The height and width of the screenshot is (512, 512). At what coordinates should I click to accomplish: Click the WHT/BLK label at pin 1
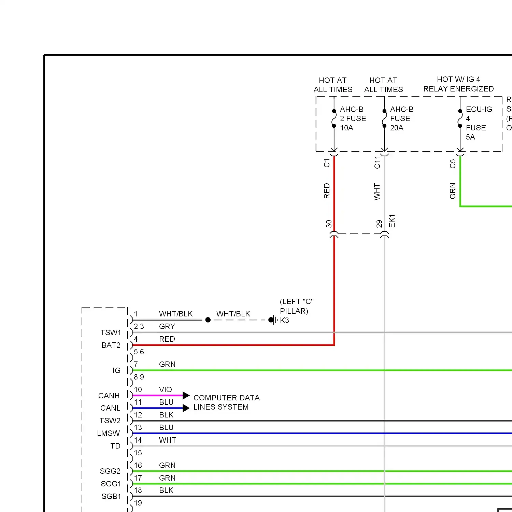(x=176, y=314)
